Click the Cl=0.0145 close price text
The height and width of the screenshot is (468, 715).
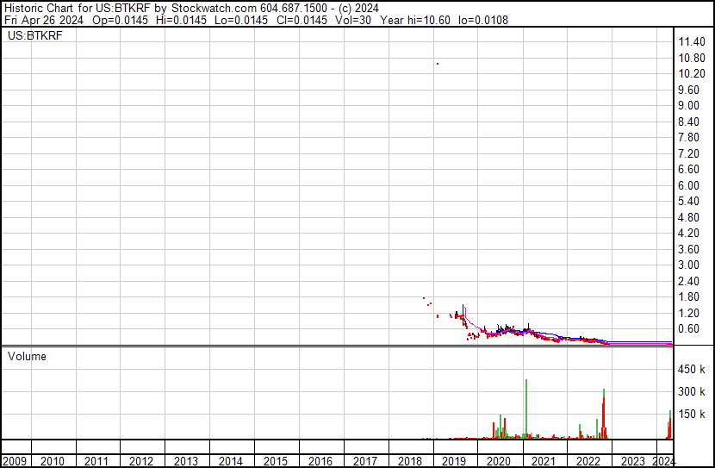[x=302, y=21]
